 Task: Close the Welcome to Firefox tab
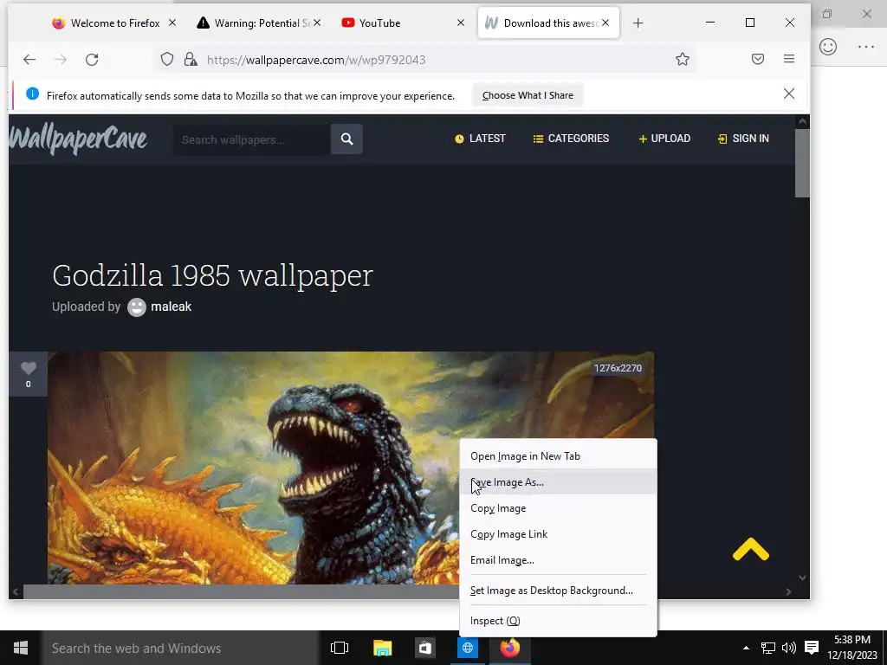(x=172, y=23)
